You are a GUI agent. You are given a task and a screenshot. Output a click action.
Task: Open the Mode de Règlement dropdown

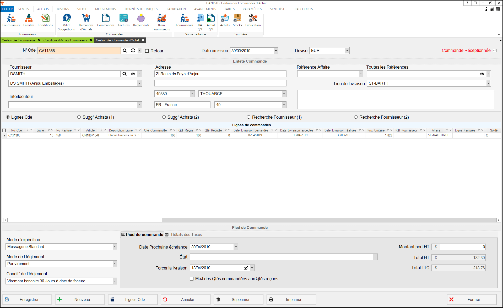pyautogui.click(x=115, y=264)
